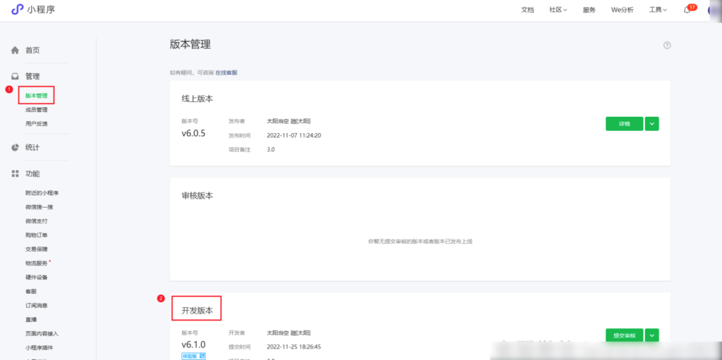Select 微信支付 in the sidebar
This screenshot has height=360, width=722.
37,221
